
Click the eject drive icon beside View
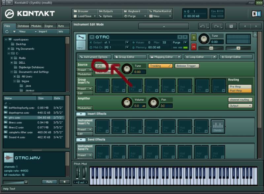14,31
